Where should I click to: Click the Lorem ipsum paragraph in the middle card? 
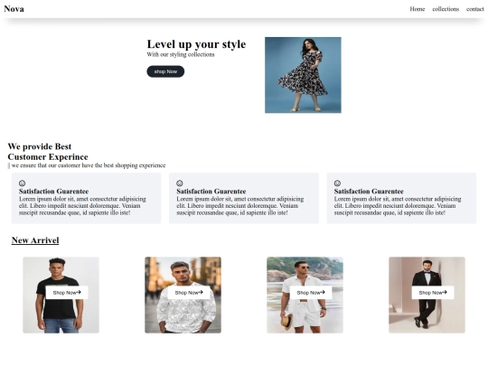point(240,206)
